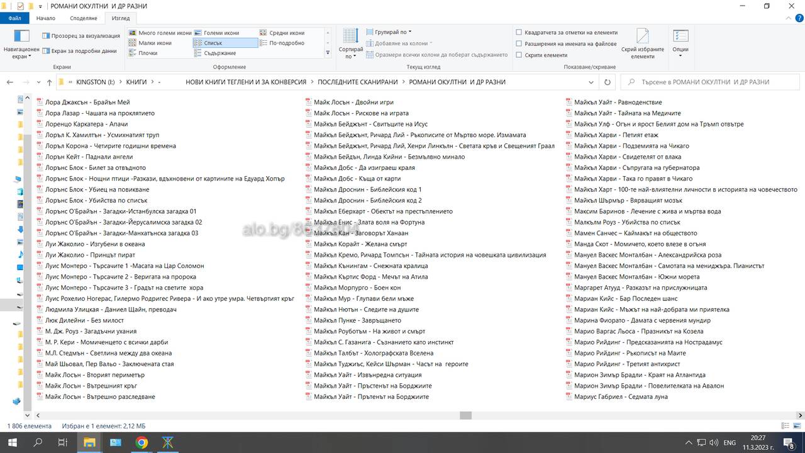Open recent locations dropdown arrow
The height and width of the screenshot is (453, 805).
click(38, 82)
